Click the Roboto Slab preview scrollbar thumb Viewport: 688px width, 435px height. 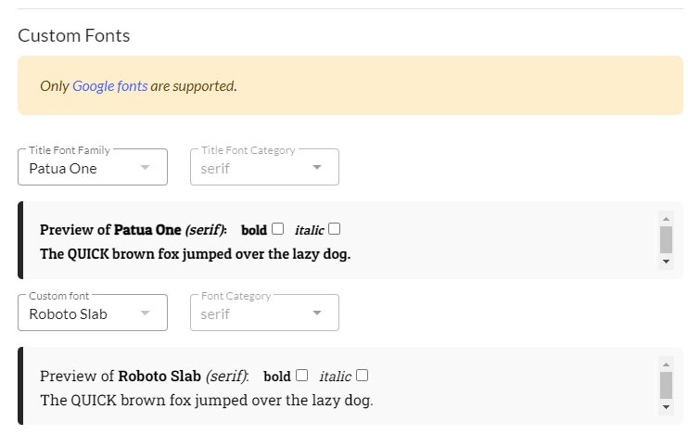(666, 386)
